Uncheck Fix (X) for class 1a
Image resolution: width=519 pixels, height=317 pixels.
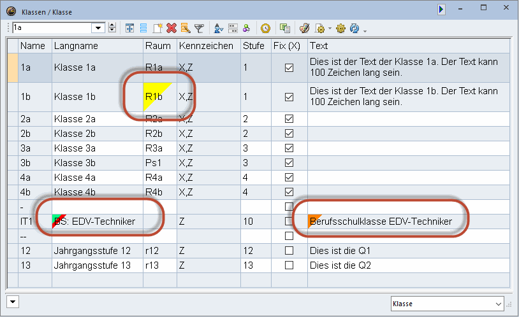[x=289, y=67]
